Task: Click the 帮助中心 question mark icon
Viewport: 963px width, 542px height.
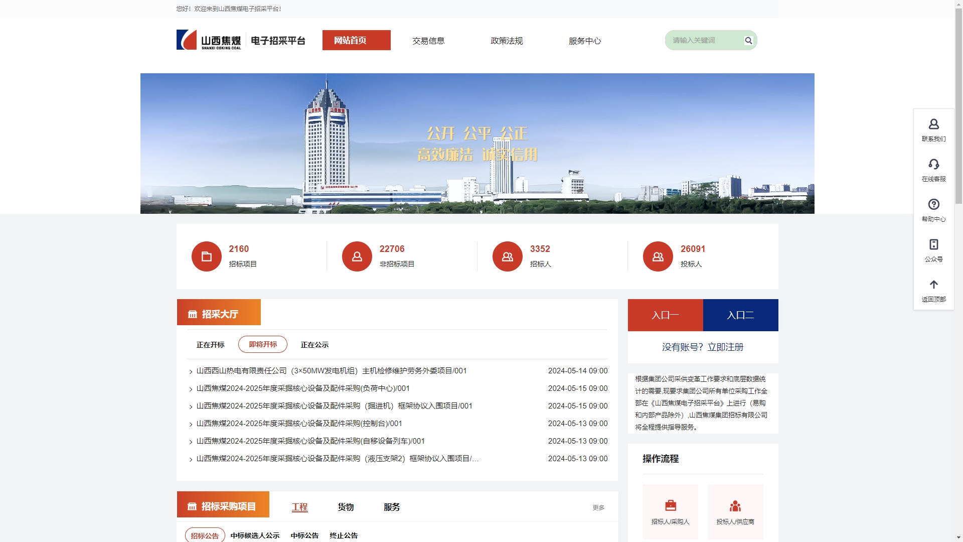Action: (933, 205)
